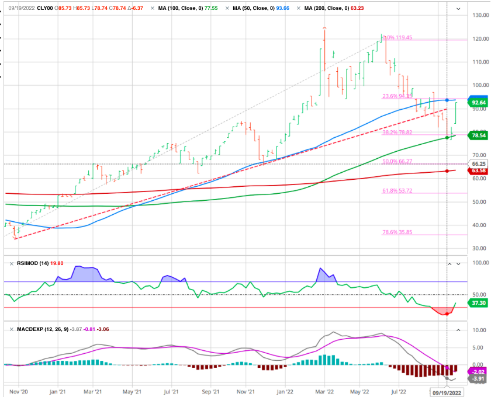Move MACDEXP panel up with chevron
491x397 pixels.
tap(458, 330)
